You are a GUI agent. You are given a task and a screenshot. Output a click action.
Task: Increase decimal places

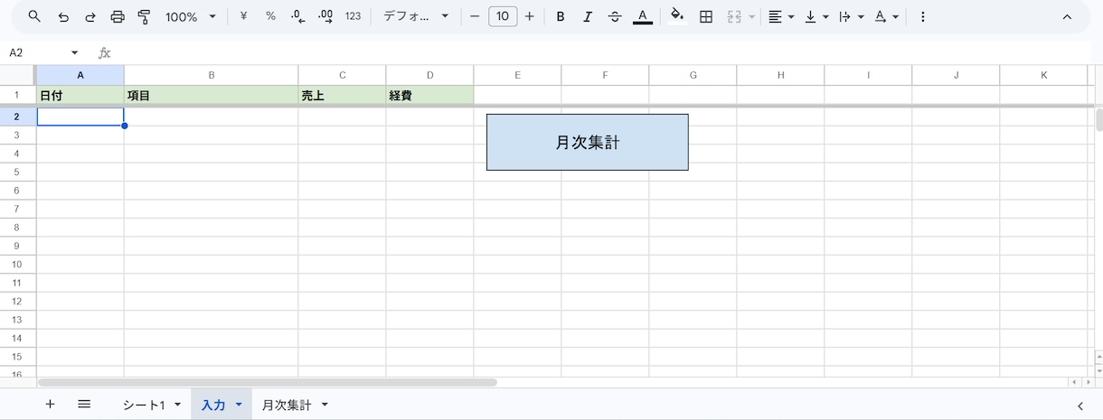(325, 16)
